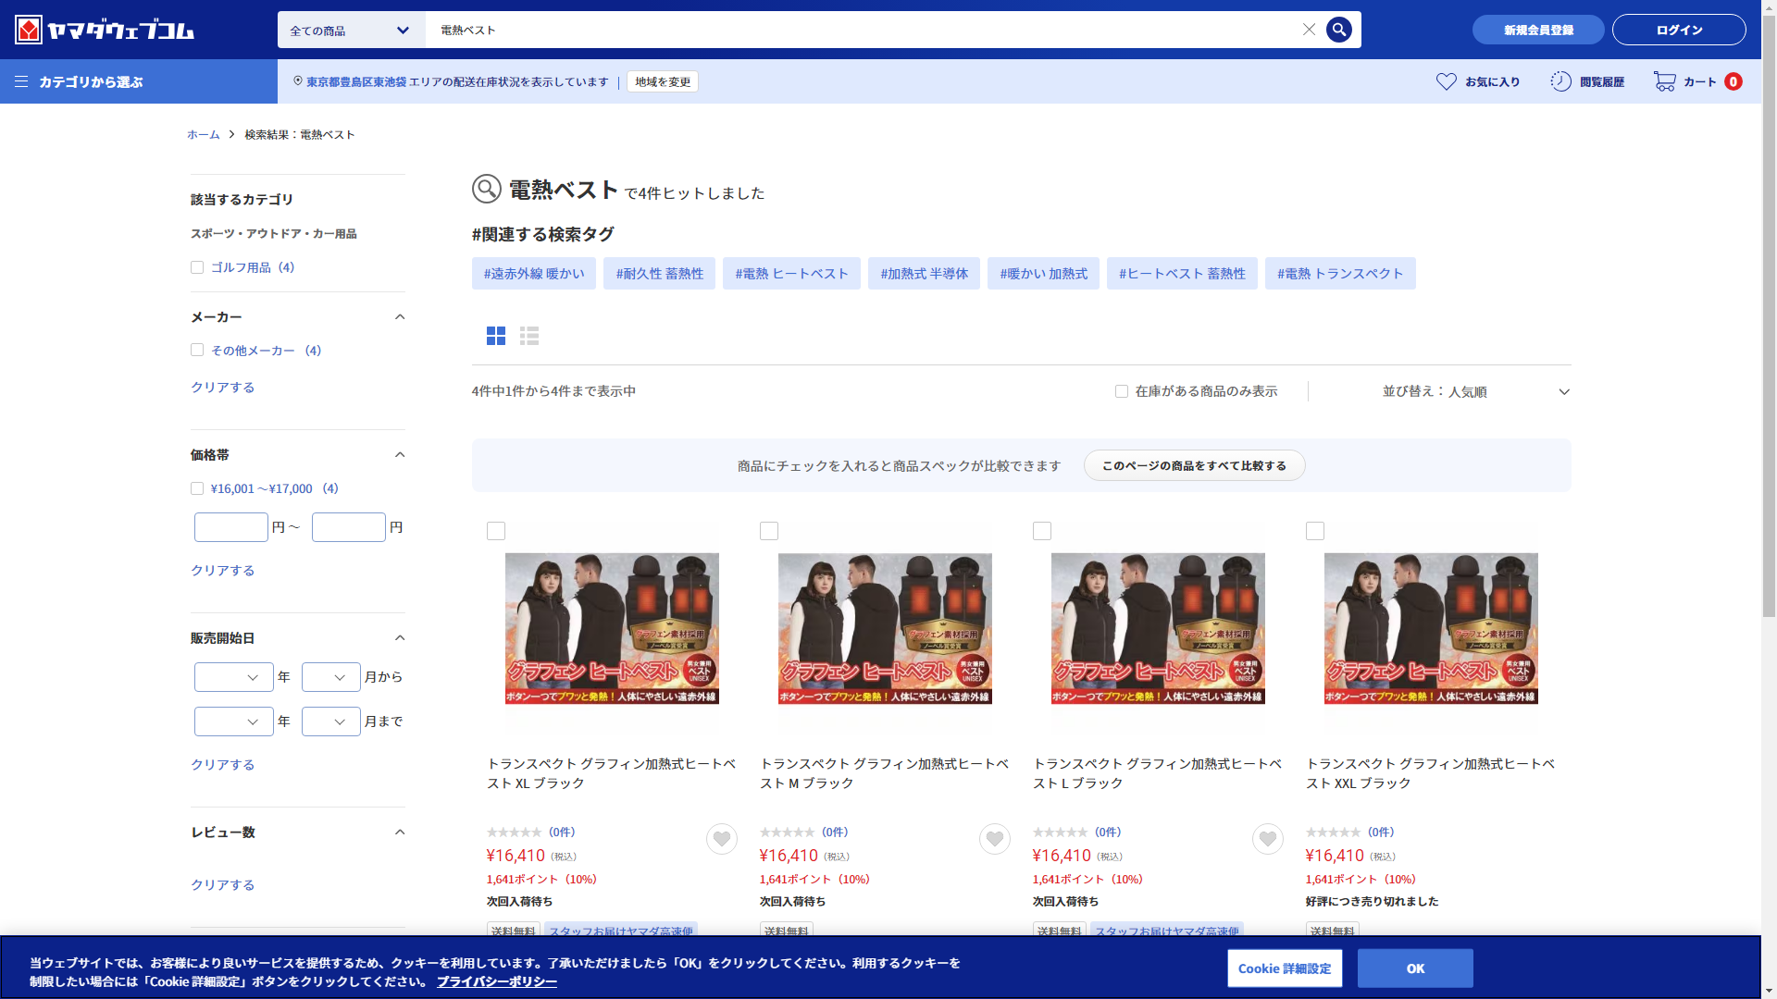1777x999 pixels.
Task: Click the minimum price input field
Action: click(231, 527)
